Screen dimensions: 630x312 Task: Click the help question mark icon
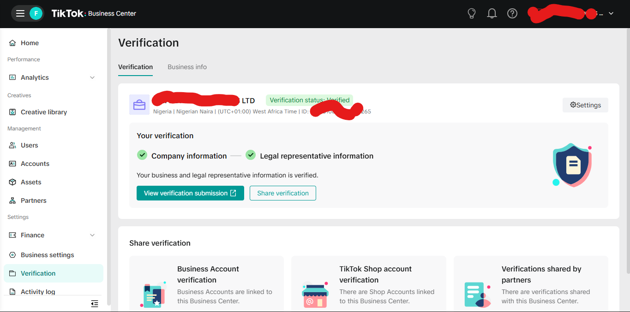pos(512,13)
